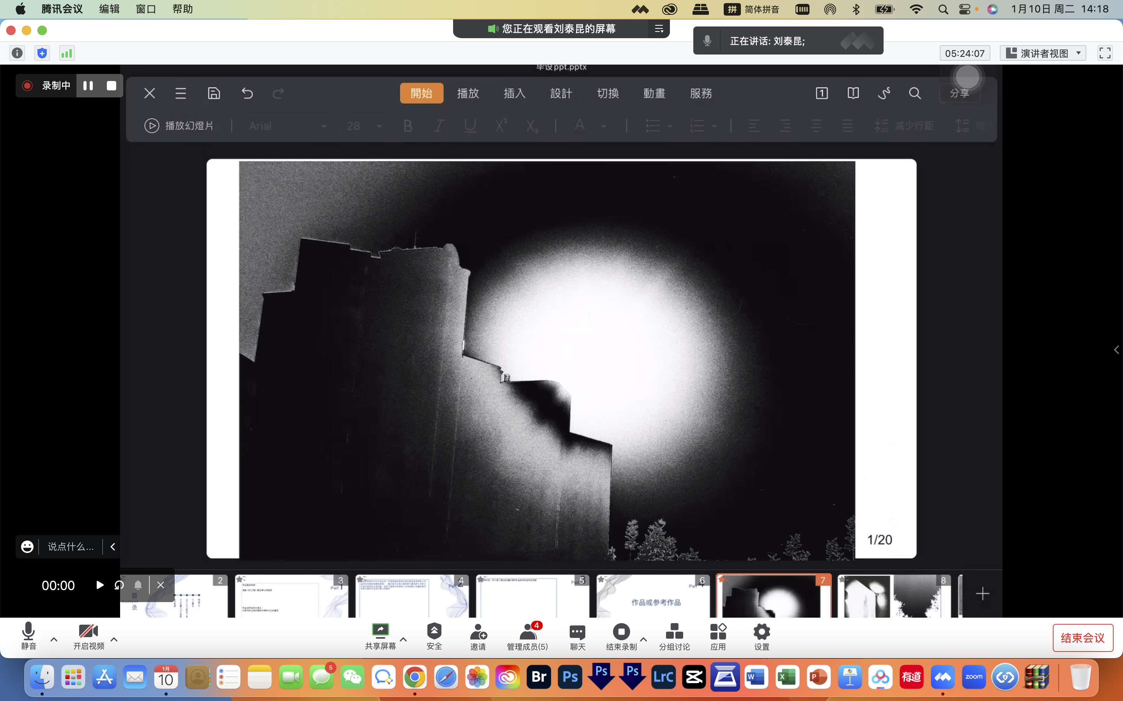1123x701 pixels.
Task: Expand audio options arrow beside mute
Action: point(54,639)
